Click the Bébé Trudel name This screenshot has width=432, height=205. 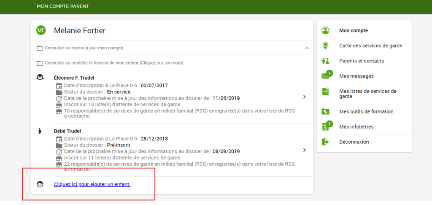(67, 131)
